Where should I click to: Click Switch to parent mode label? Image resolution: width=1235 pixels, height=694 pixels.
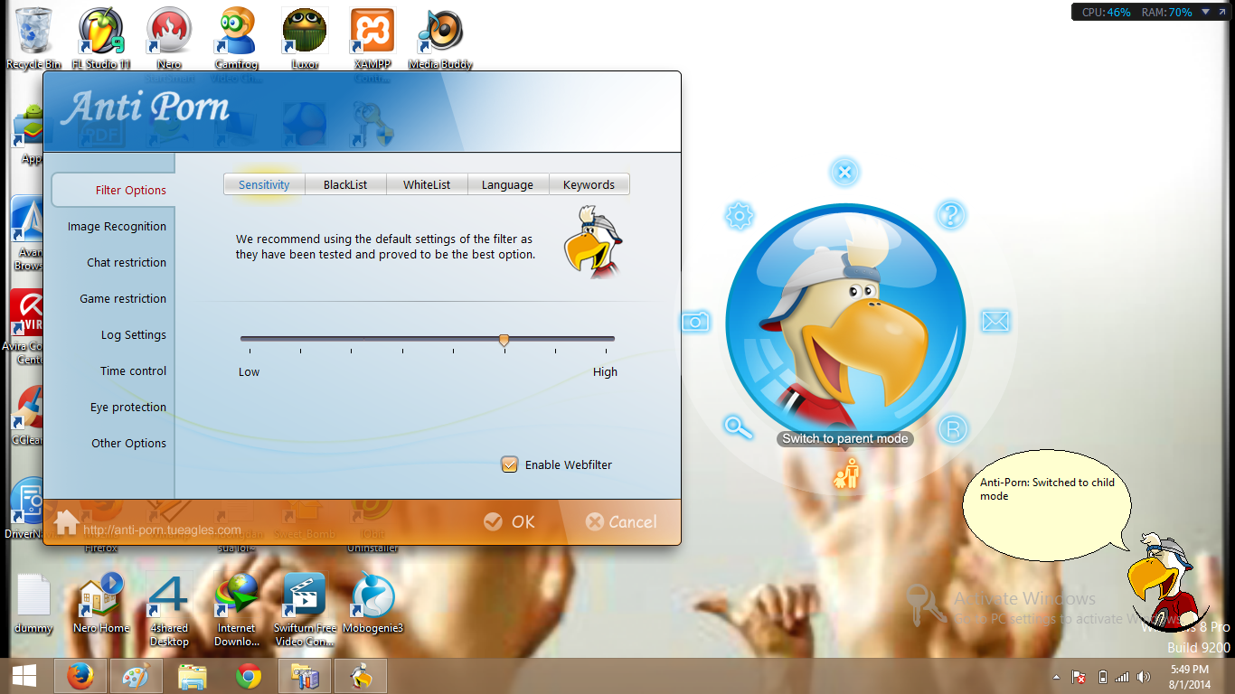tap(844, 438)
